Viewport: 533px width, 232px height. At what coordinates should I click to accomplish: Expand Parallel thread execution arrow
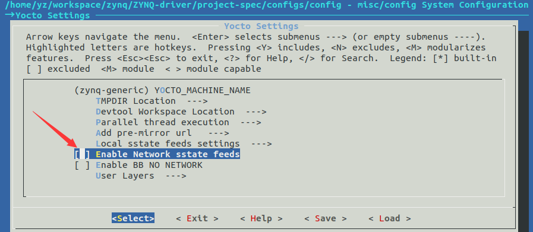pos(251,122)
